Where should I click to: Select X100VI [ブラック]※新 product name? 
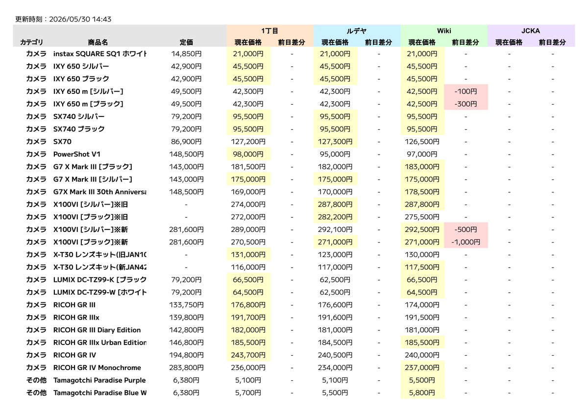pos(91,242)
